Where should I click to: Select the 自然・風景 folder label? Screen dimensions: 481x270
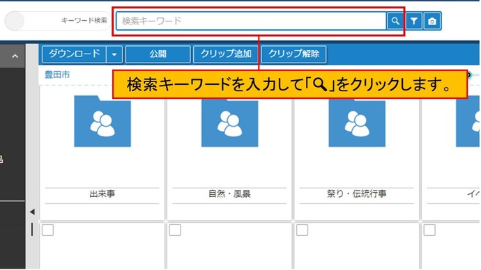tap(229, 193)
